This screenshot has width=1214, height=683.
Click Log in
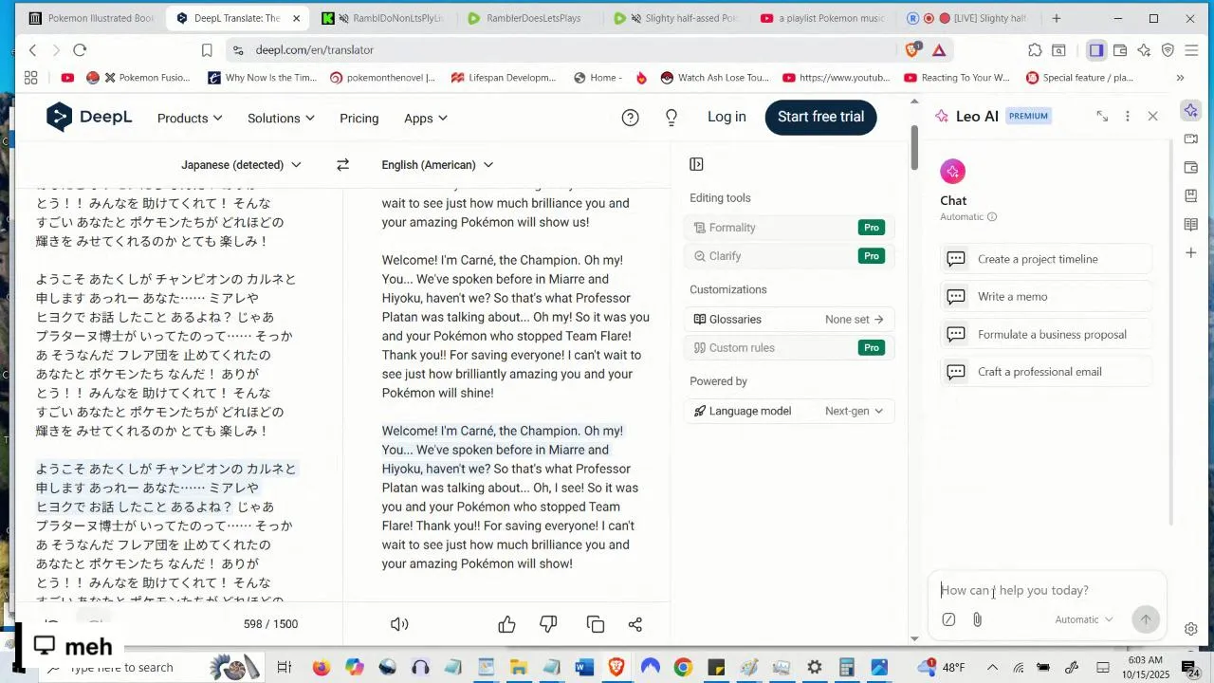[727, 117]
